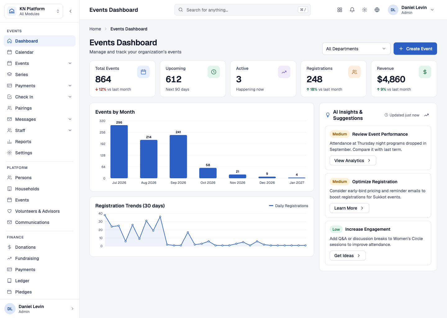
Task: Click View Analytics button
Action: [353, 161]
